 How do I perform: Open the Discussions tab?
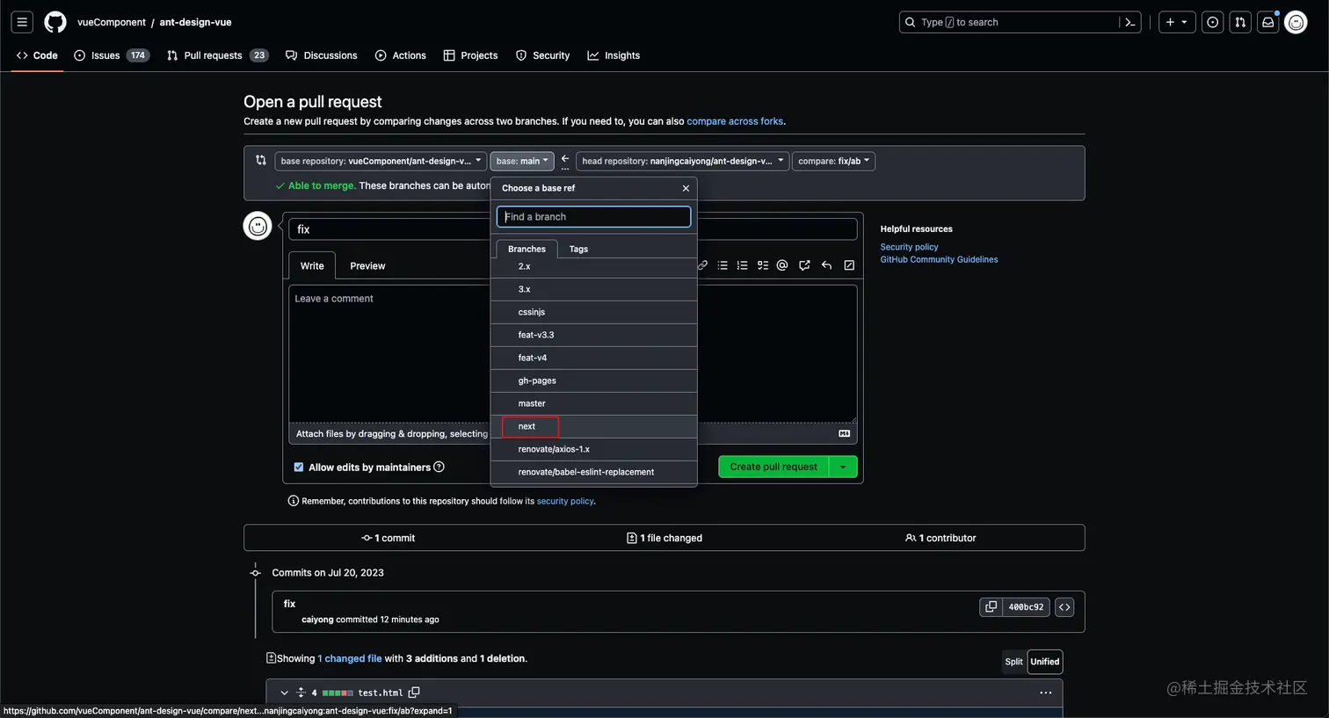point(322,55)
